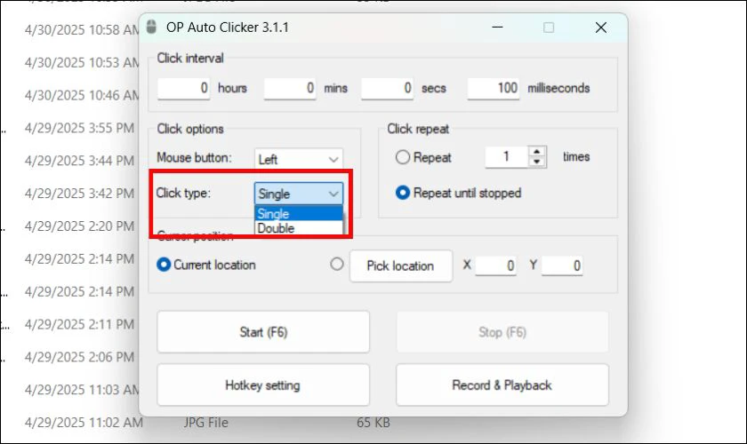Click JPG File type in background list
747x444 pixels.
(x=205, y=422)
